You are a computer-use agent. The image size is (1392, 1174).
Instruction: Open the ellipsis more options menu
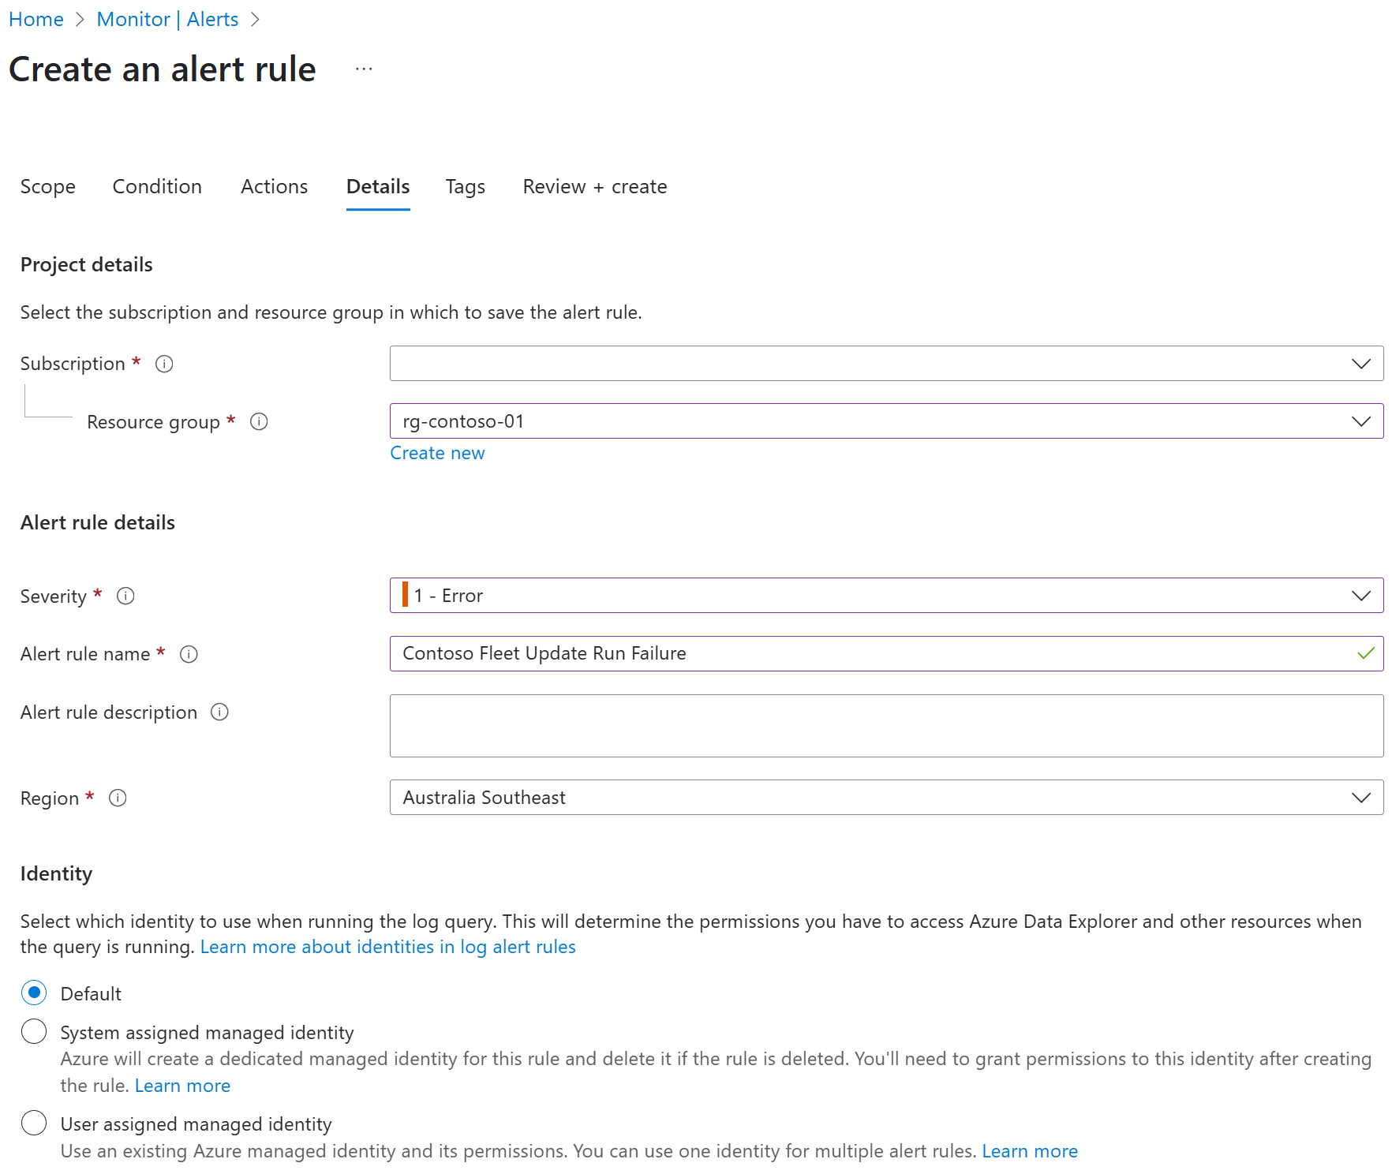click(364, 69)
